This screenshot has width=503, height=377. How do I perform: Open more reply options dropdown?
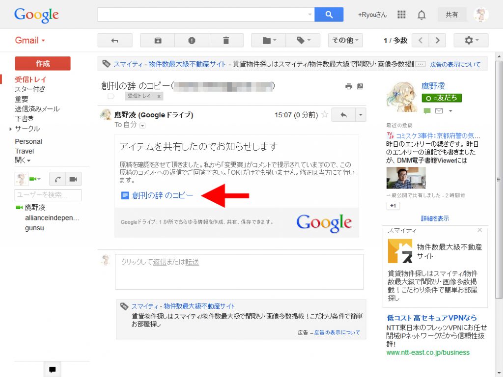click(x=361, y=115)
